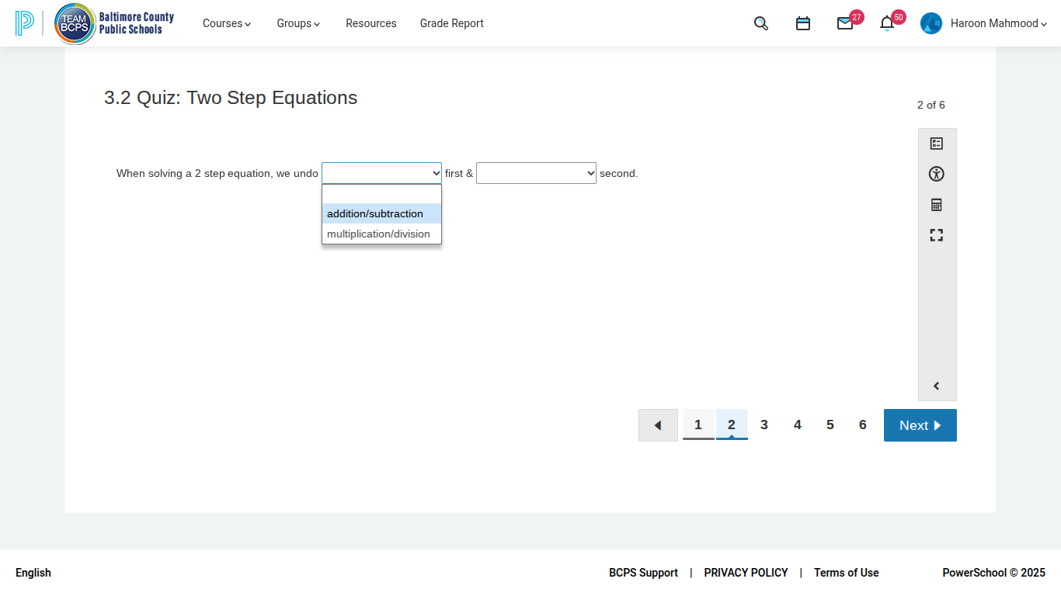Jump to question 5
Viewport: 1061px width, 596px height.
pos(830,424)
